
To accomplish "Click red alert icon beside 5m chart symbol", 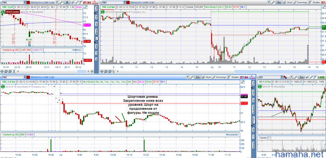I will 128,2.
